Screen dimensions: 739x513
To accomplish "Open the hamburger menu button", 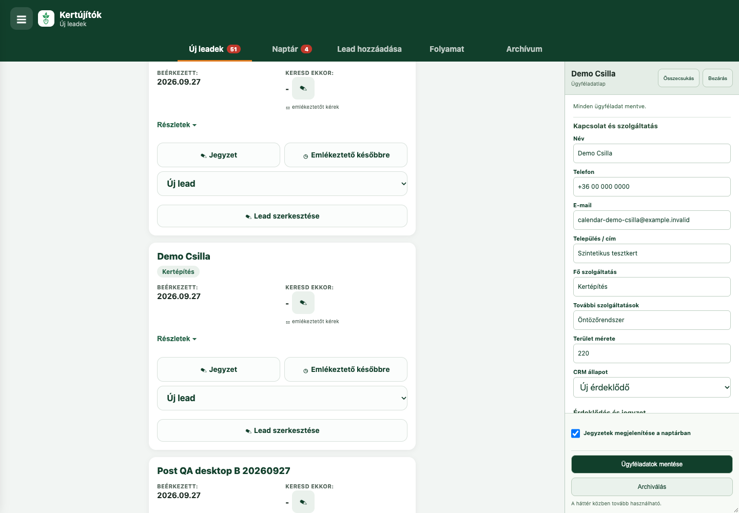I will coord(22,19).
